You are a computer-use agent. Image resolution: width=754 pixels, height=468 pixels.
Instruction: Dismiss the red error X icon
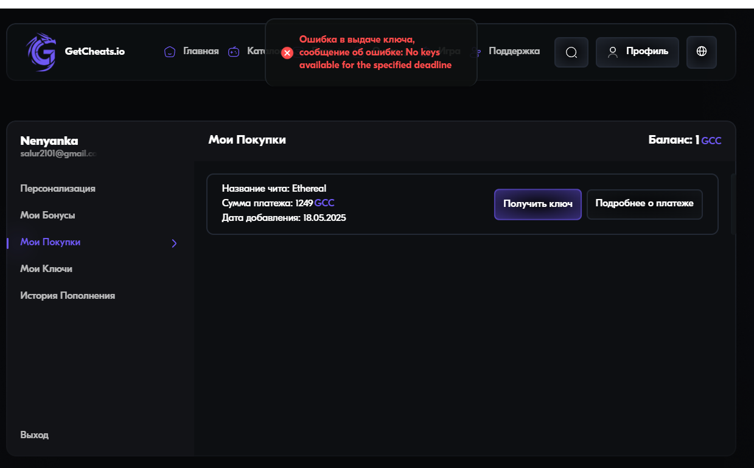click(287, 53)
